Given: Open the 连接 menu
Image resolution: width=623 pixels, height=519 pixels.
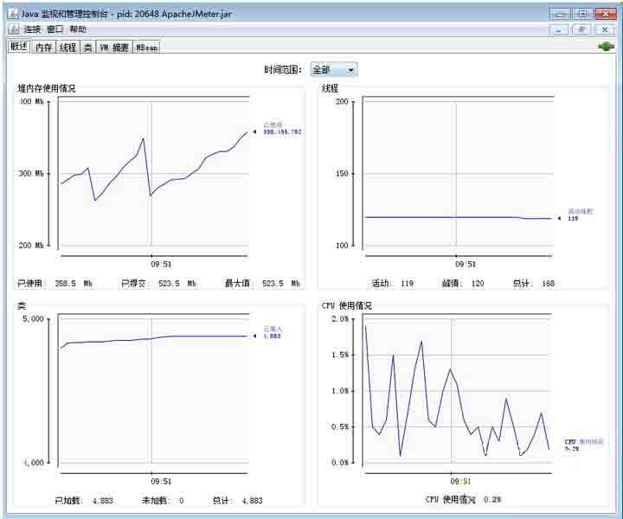Looking at the screenshot, I should (32, 29).
